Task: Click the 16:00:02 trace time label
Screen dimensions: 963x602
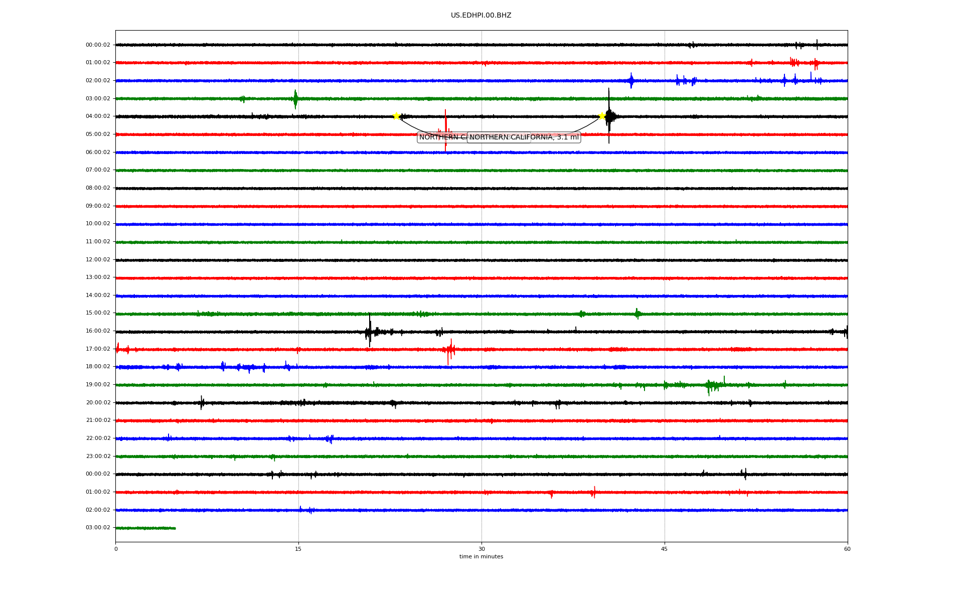Action: click(98, 331)
